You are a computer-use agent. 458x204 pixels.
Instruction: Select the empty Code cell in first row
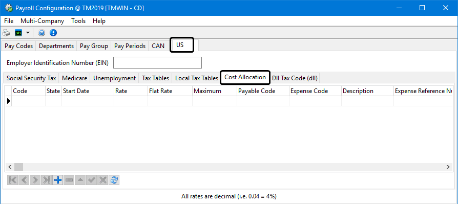tap(28, 101)
